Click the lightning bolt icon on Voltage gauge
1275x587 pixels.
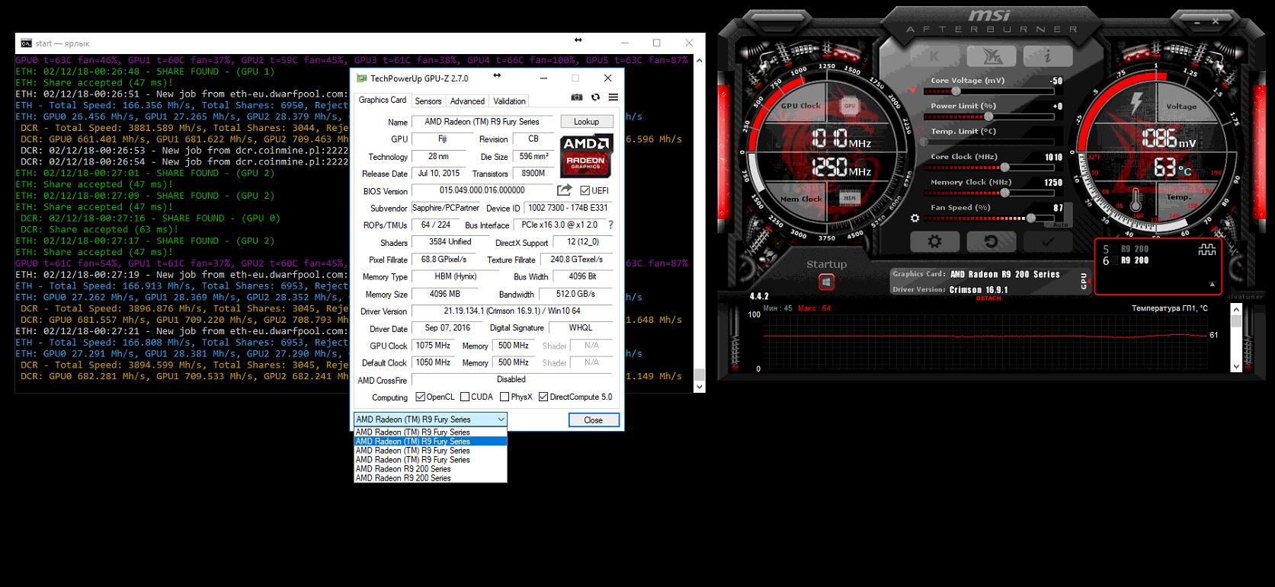[1136, 103]
